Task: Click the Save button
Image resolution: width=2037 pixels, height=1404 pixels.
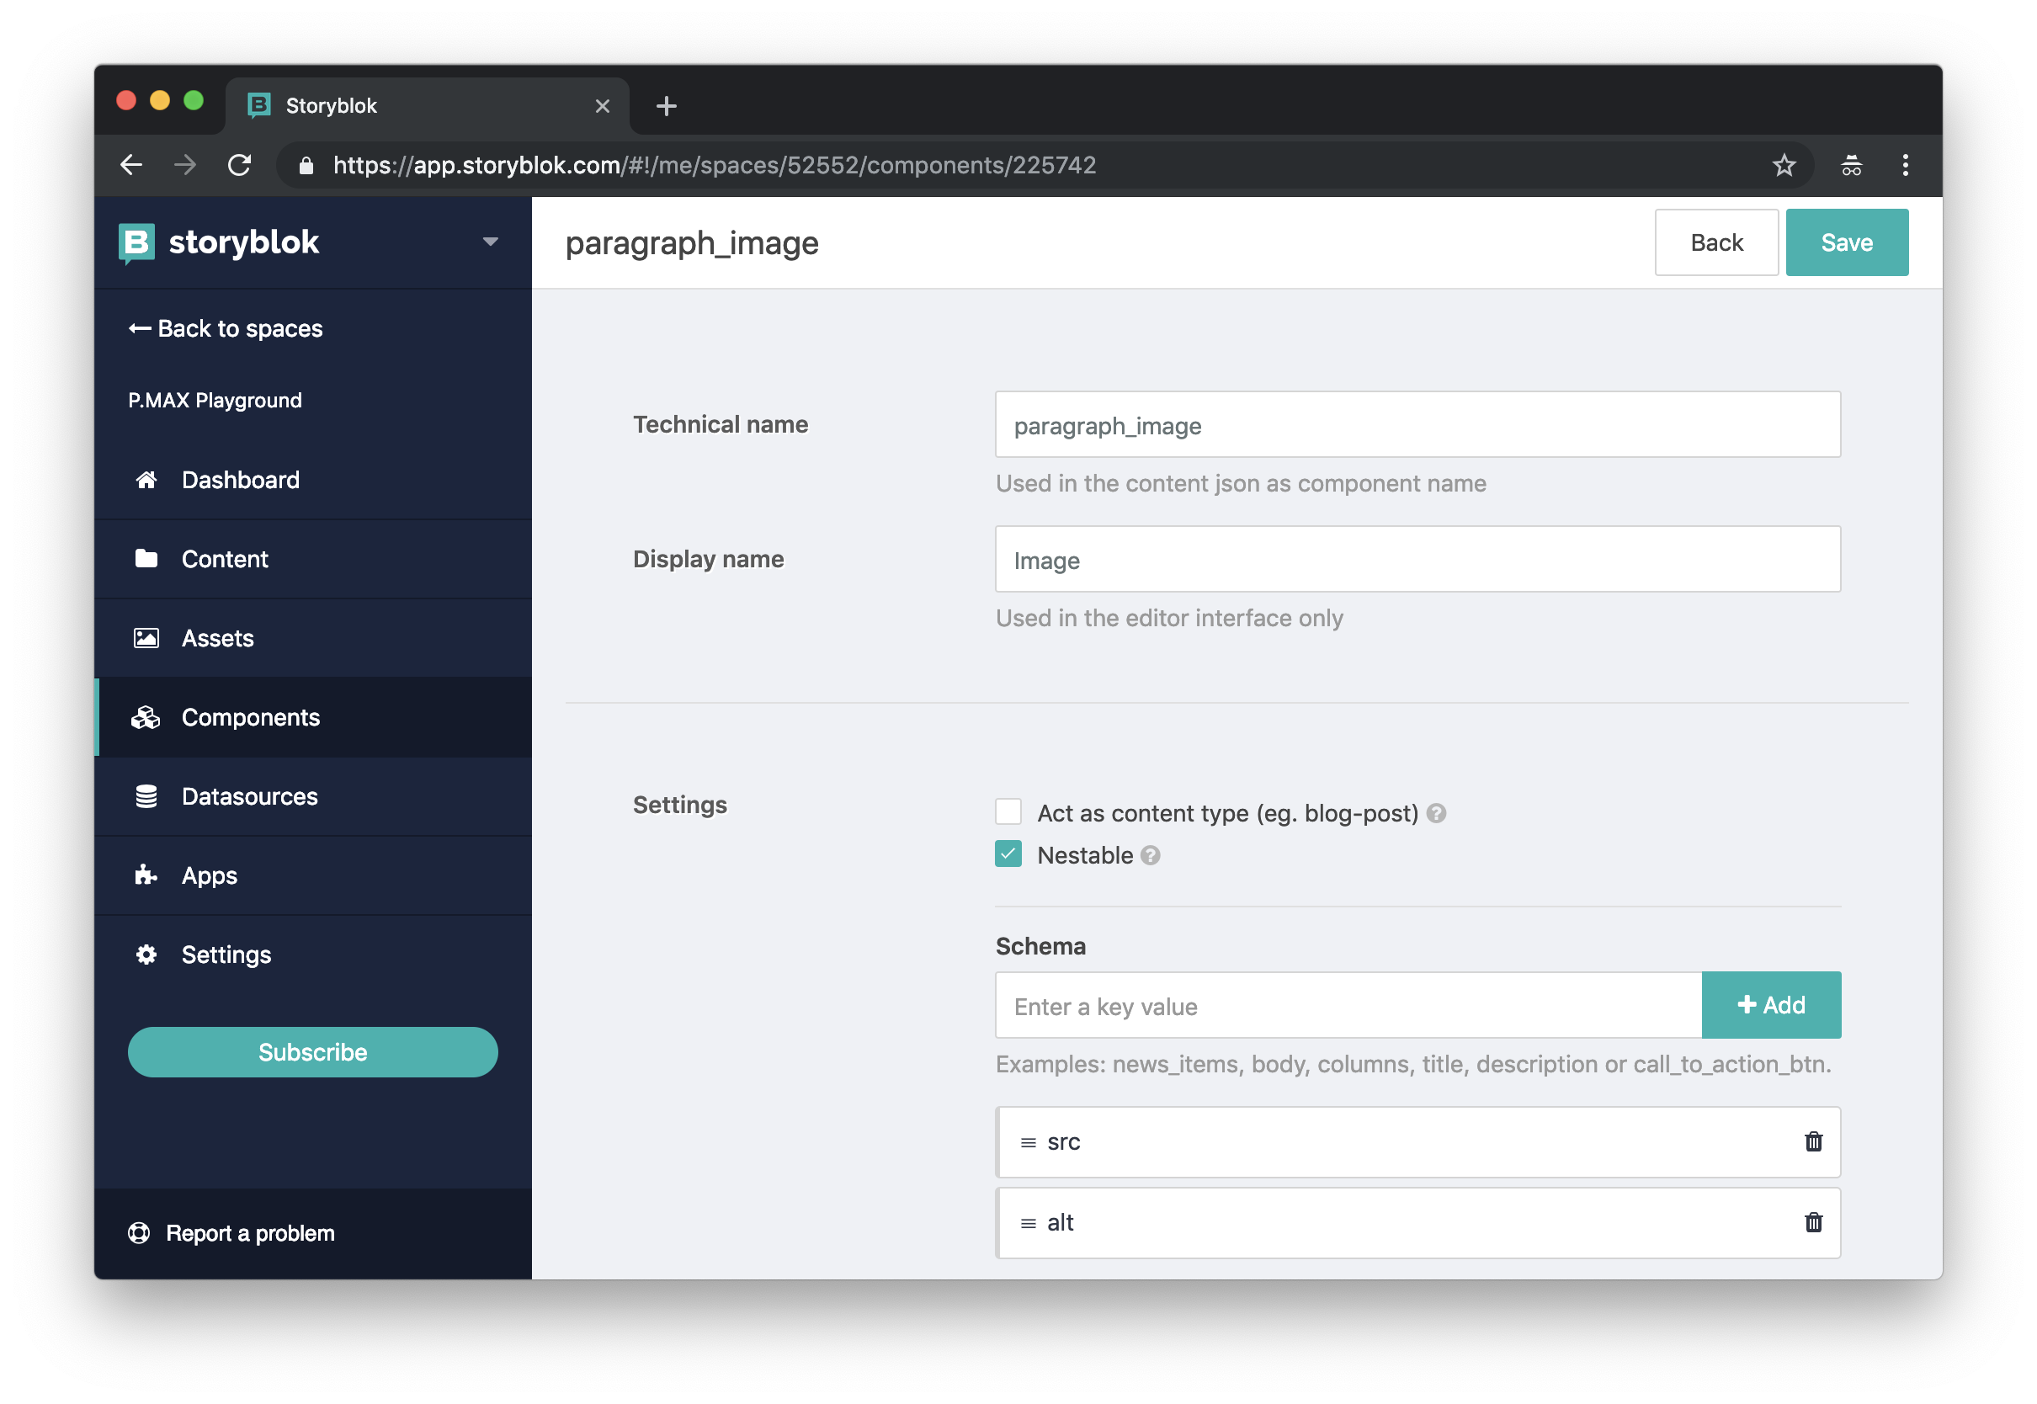Action: [1847, 242]
